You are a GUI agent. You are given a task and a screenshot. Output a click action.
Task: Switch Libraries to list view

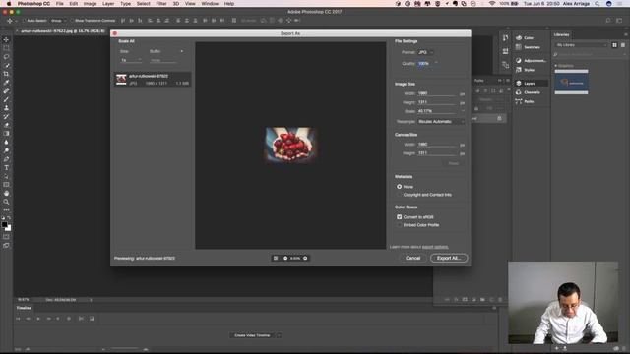[623, 45]
